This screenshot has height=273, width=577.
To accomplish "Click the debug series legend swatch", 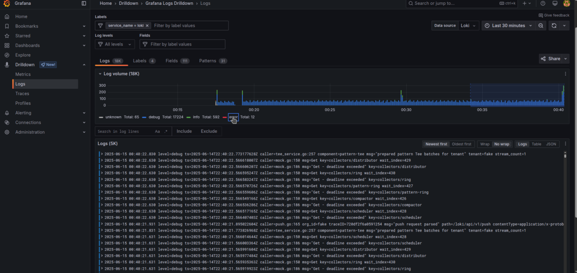I will pyautogui.click(x=144, y=117).
